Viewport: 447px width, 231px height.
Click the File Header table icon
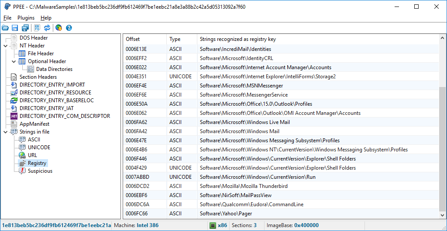22,54
